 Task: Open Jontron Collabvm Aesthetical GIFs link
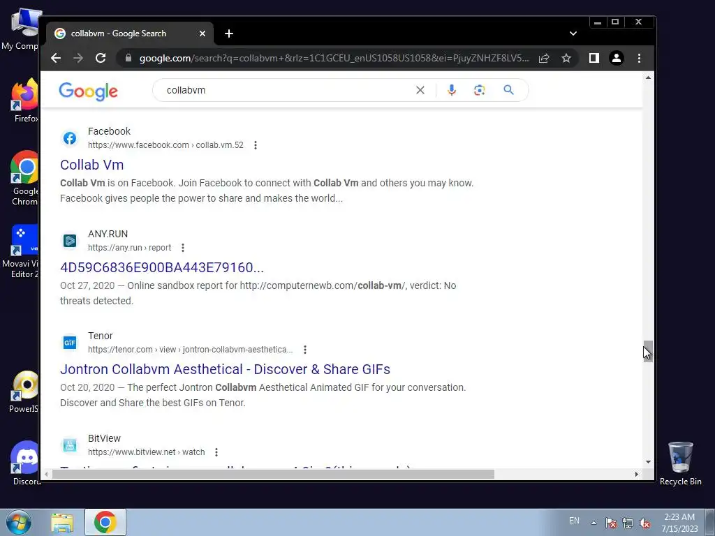click(226, 369)
